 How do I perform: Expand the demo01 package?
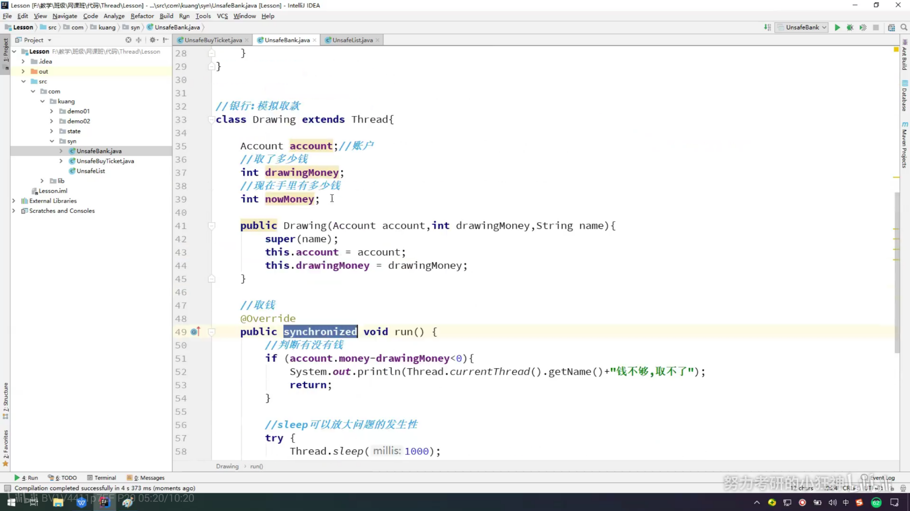coord(52,111)
